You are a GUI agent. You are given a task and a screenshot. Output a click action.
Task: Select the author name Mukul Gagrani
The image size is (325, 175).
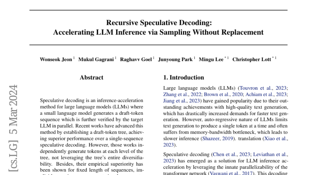[96, 59]
